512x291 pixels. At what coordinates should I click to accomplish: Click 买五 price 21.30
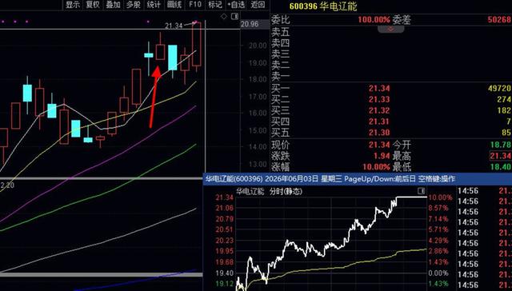coord(379,133)
